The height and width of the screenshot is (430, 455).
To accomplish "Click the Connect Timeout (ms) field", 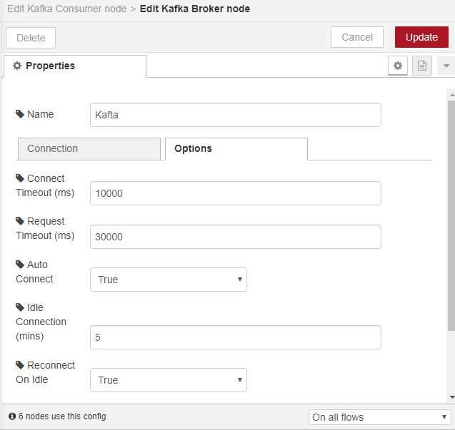I will point(236,193).
